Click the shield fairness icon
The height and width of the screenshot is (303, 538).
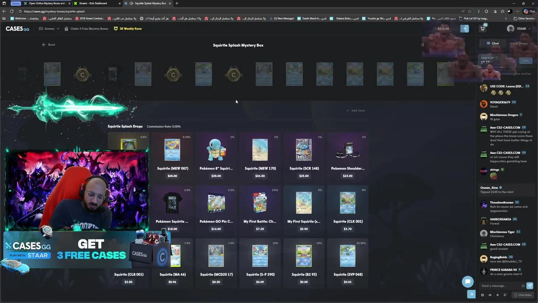[432, 45]
